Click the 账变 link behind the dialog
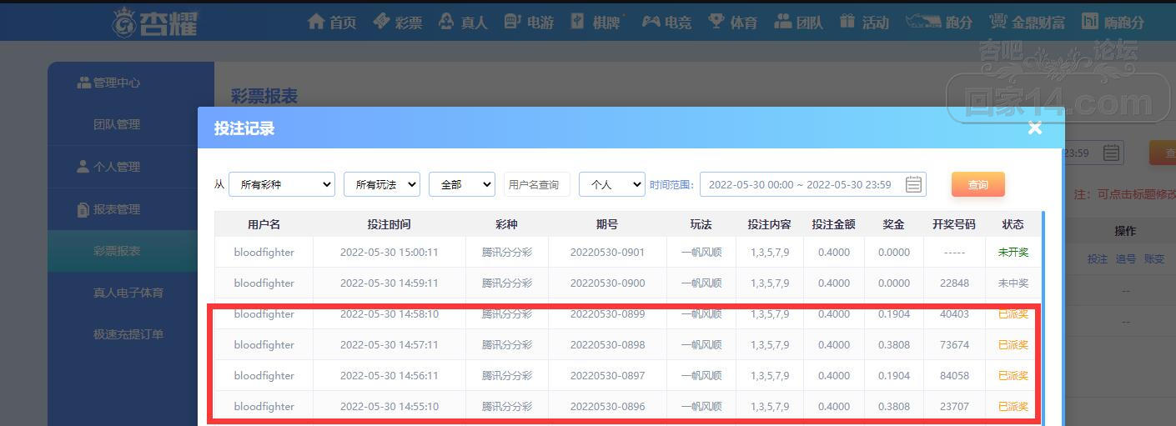Viewport: 1176px width, 426px height. (x=1154, y=259)
